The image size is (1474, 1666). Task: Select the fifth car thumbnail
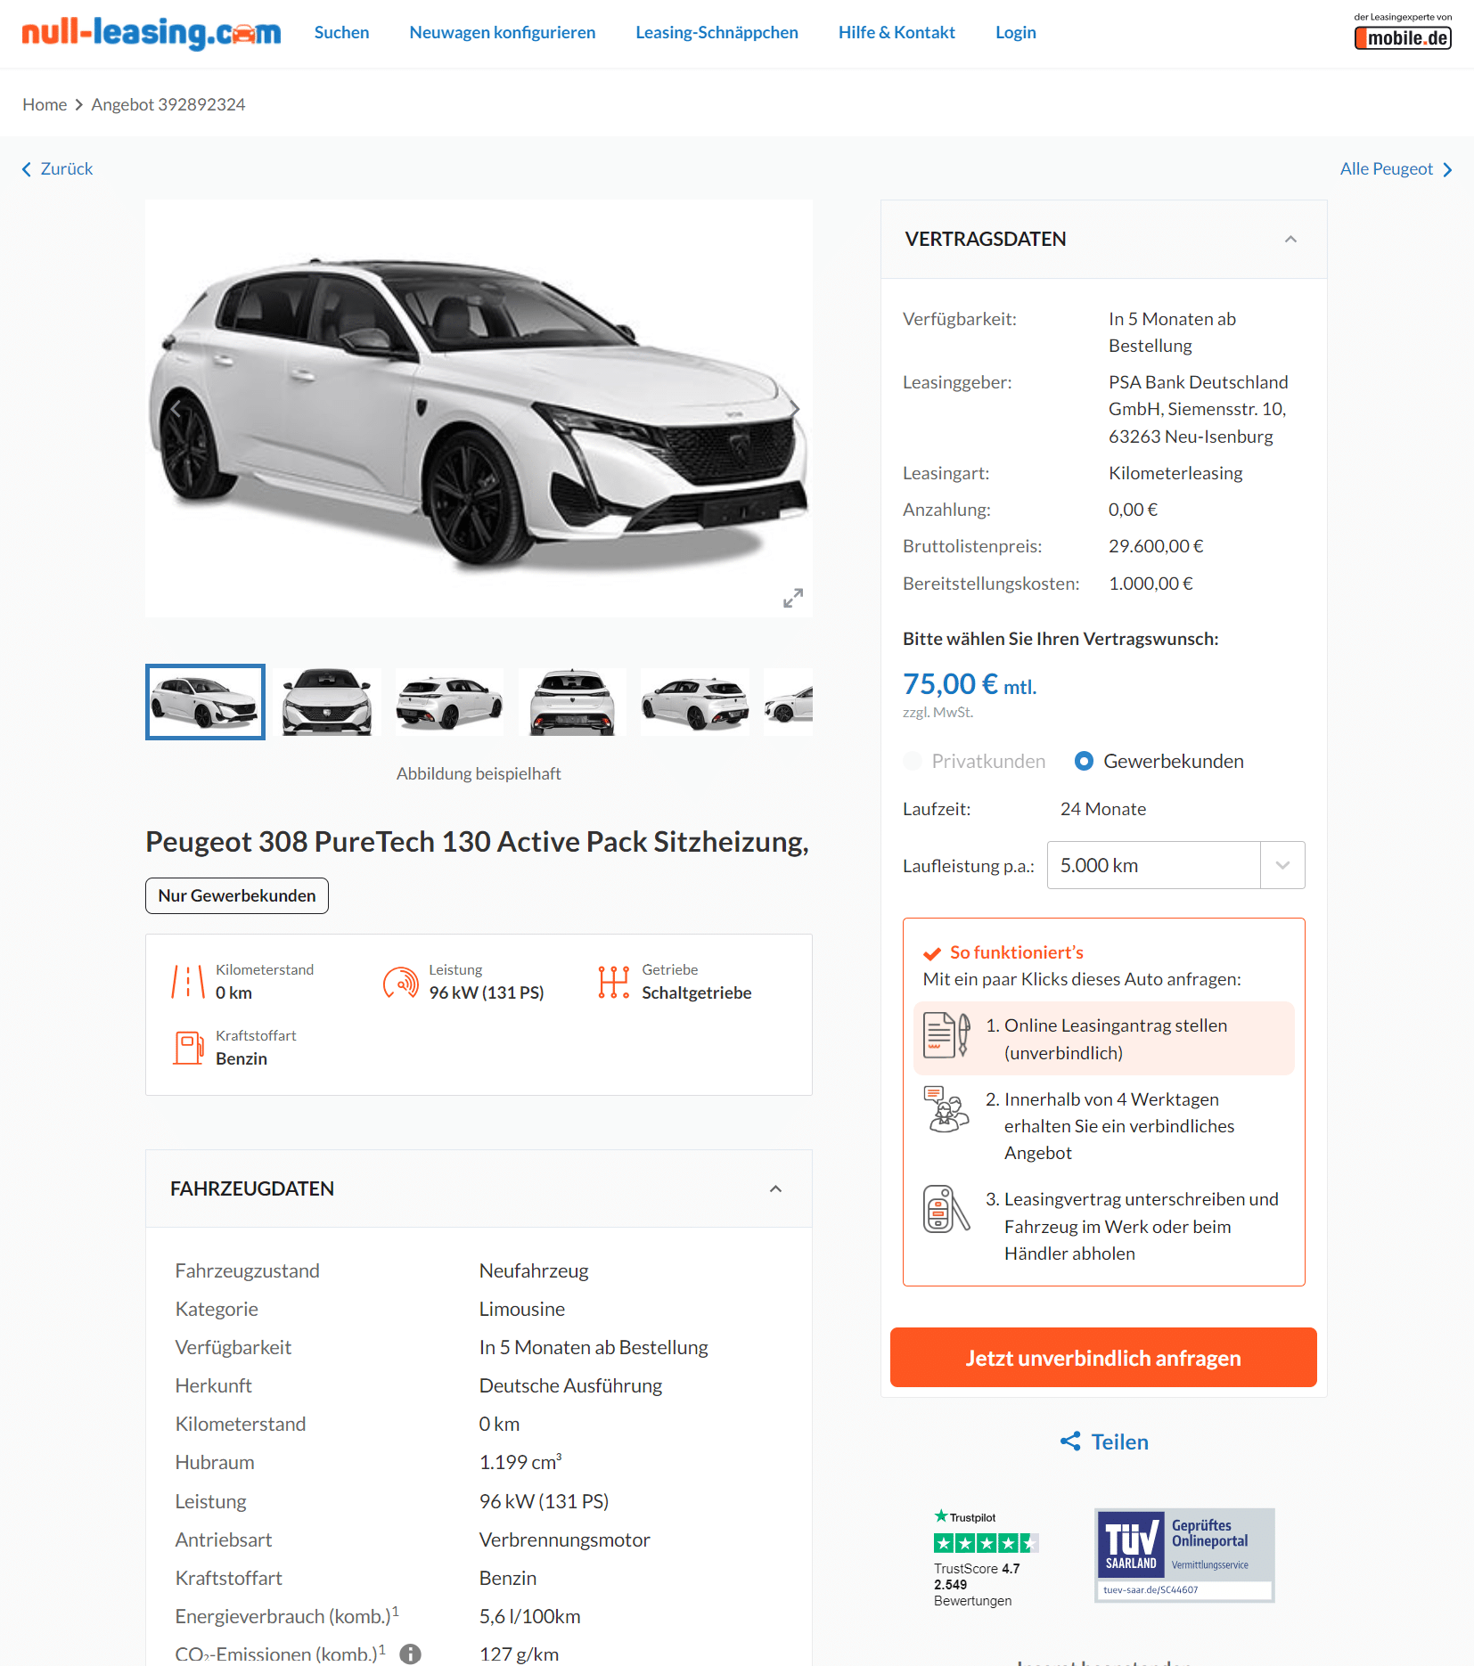pyautogui.click(x=695, y=702)
